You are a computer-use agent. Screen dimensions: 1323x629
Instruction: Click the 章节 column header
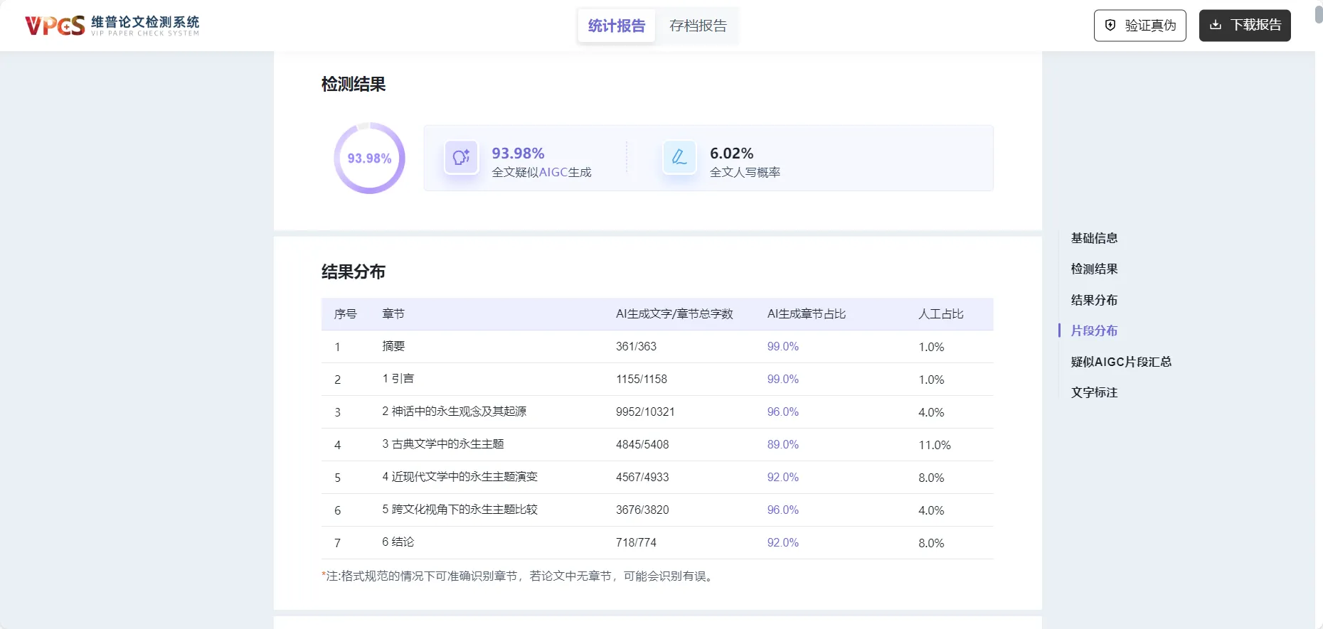pyautogui.click(x=393, y=313)
